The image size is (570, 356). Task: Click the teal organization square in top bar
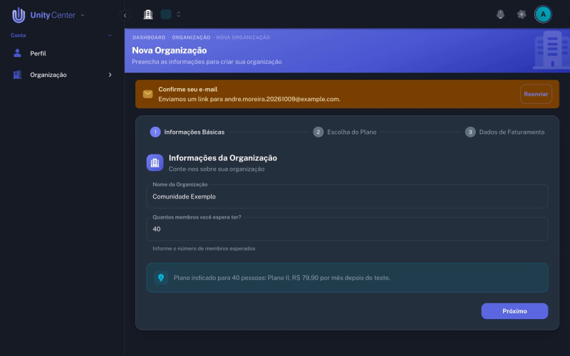[x=166, y=14]
